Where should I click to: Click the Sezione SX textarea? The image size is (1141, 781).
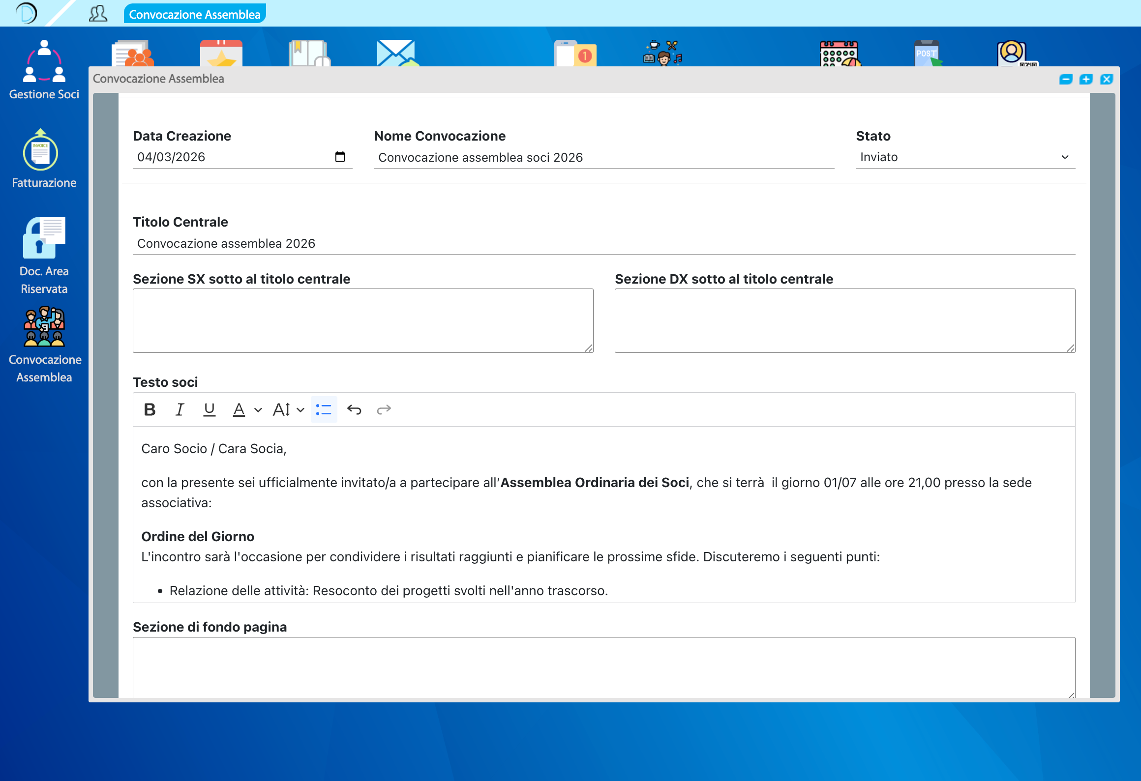pyautogui.click(x=363, y=320)
